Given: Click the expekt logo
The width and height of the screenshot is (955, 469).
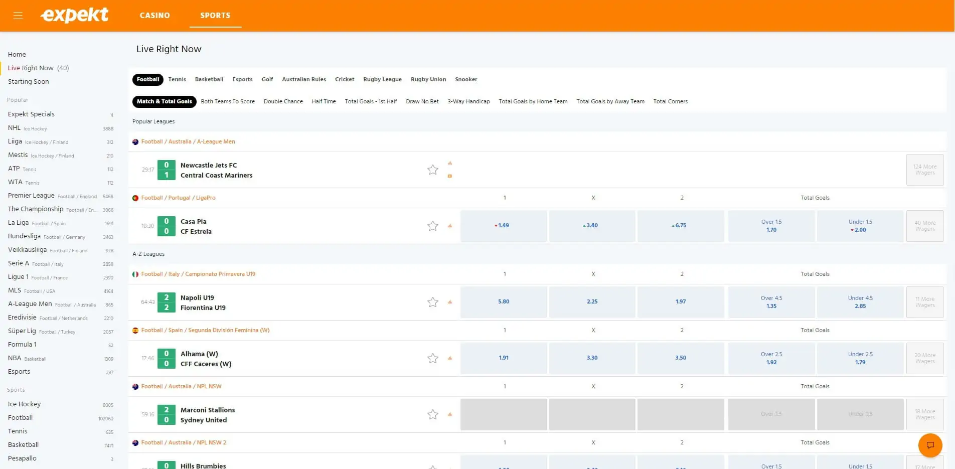Looking at the screenshot, I should click(x=74, y=15).
